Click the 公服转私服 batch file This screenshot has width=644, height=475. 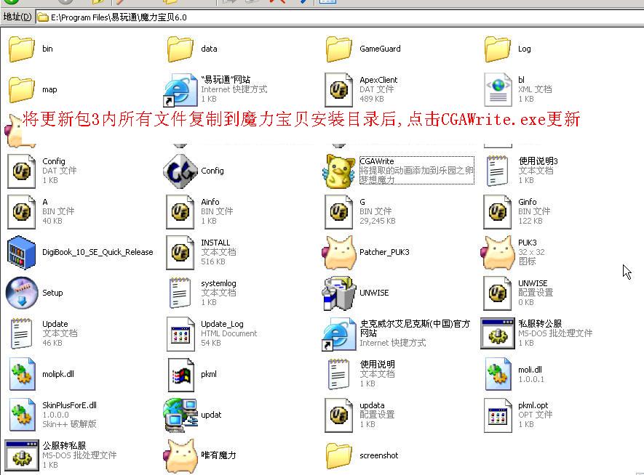click(x=21, y=455)
